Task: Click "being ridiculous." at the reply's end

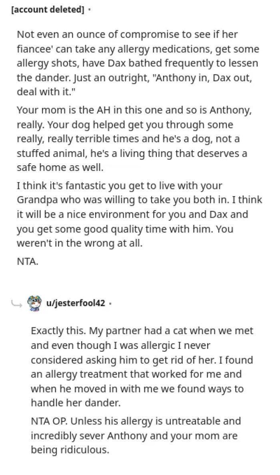Action: point(70,449)
